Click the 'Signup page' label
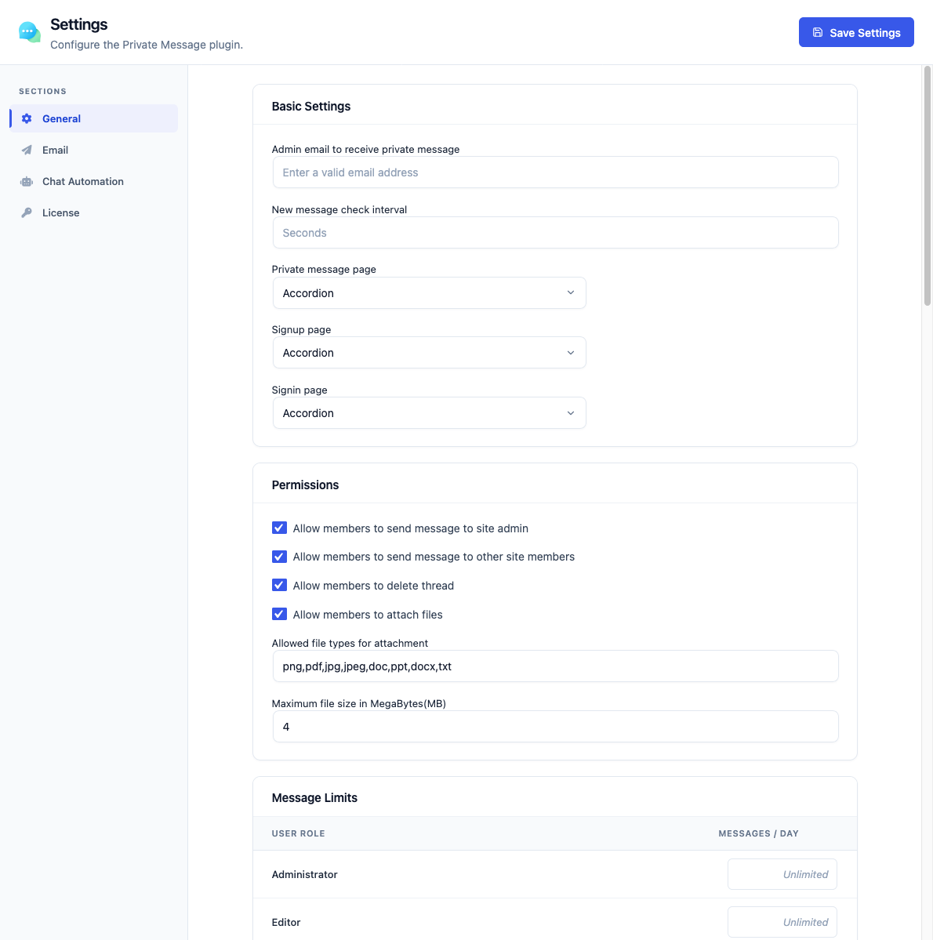This screenshot has height=940, width=933. [x=301, y=330]
